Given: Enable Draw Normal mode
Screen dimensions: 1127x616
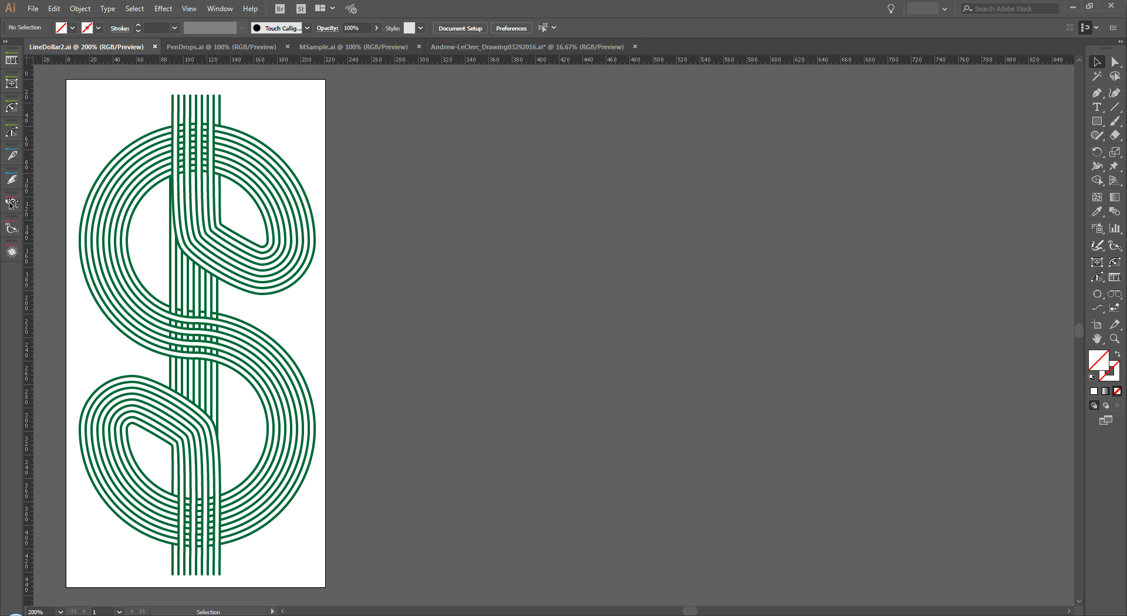Looking at the screenshot, I should pyautogui.click(x=1094, y=405).
